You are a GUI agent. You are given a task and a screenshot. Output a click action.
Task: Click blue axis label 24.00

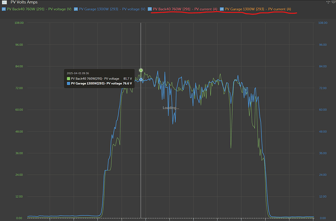[323, 175]
